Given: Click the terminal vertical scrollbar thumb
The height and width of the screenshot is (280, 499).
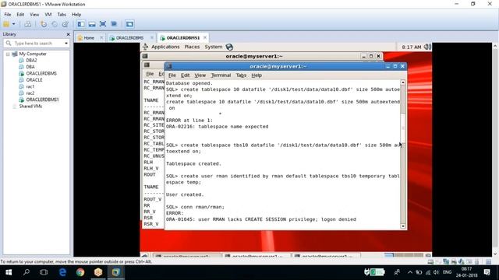Looking at the screenshot, I should point(403,128).
